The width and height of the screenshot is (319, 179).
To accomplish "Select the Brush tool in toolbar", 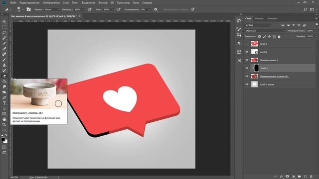I will click(4, 60).
